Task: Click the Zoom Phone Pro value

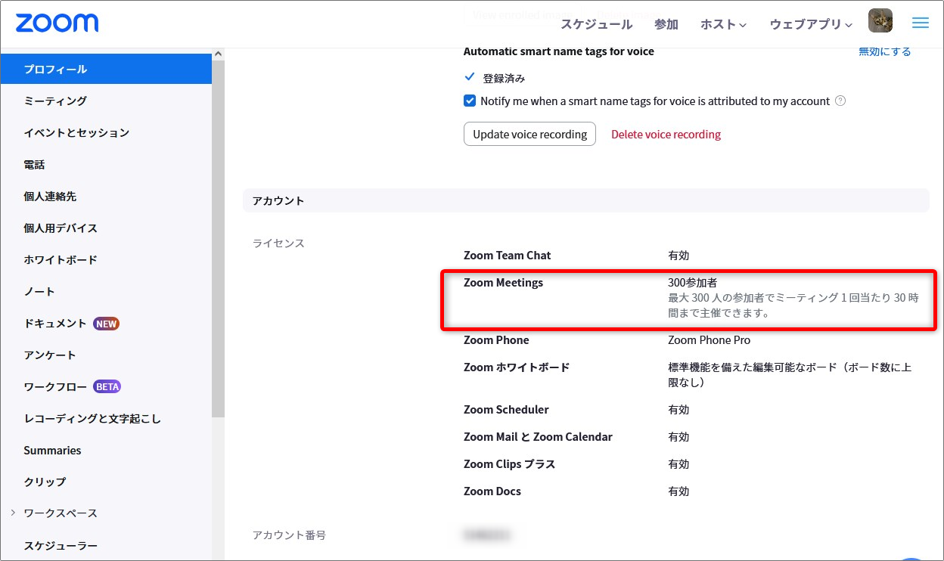Action: (x=710, y=339)
